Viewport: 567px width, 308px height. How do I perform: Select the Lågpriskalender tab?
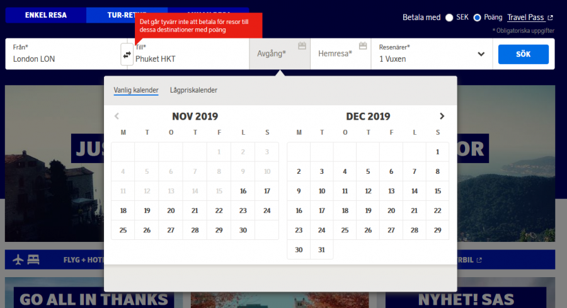pos(193,90)
